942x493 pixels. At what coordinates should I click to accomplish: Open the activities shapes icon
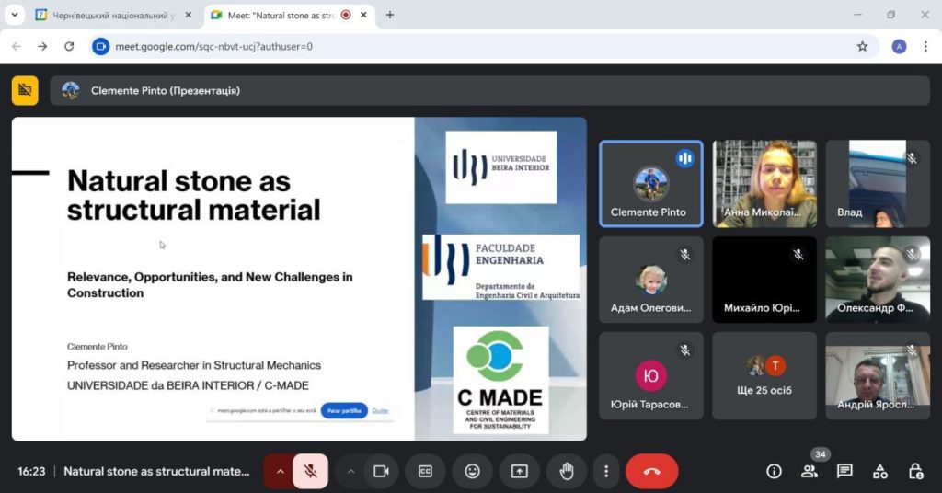pyautogui.click(x=880, y=471)
